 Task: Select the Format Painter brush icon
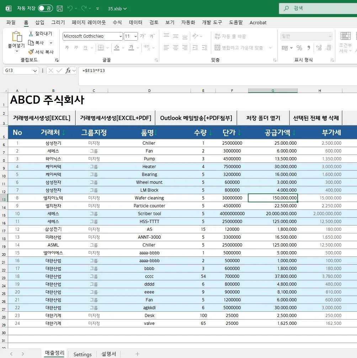(x=31, y=52)
